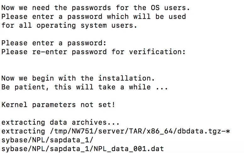Click the "Please enter a password:" prompt
Viewport: 244px width, 153px height.
[x=54, y=43]
